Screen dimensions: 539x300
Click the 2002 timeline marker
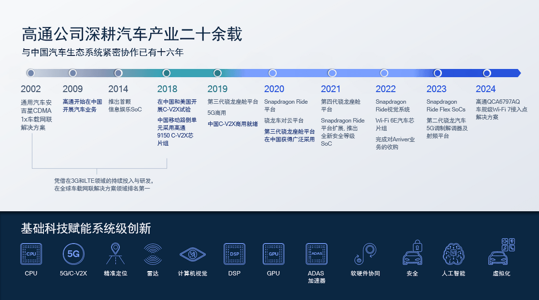coord(30,73)
